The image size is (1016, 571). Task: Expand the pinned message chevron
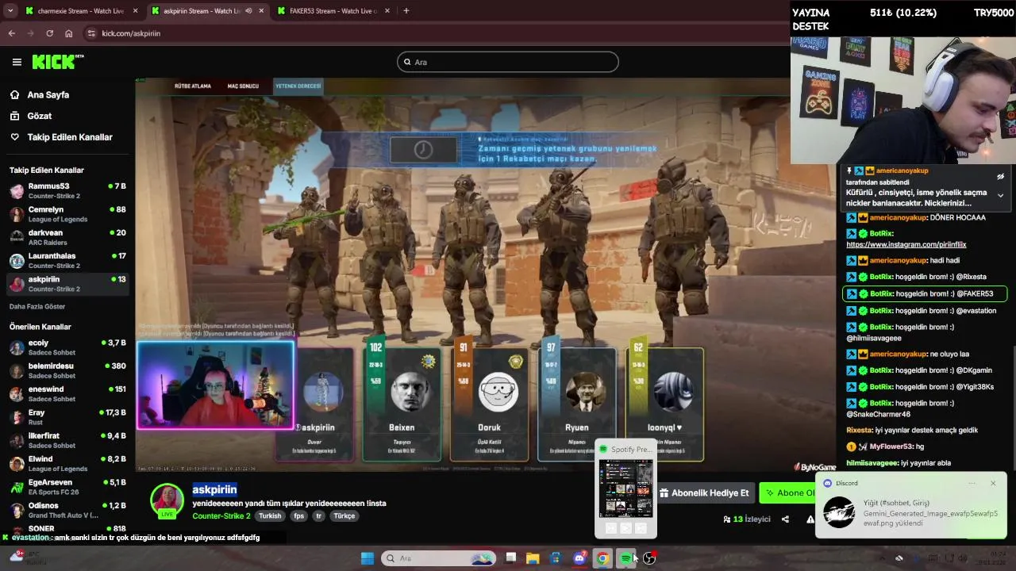click(1000, 195)
